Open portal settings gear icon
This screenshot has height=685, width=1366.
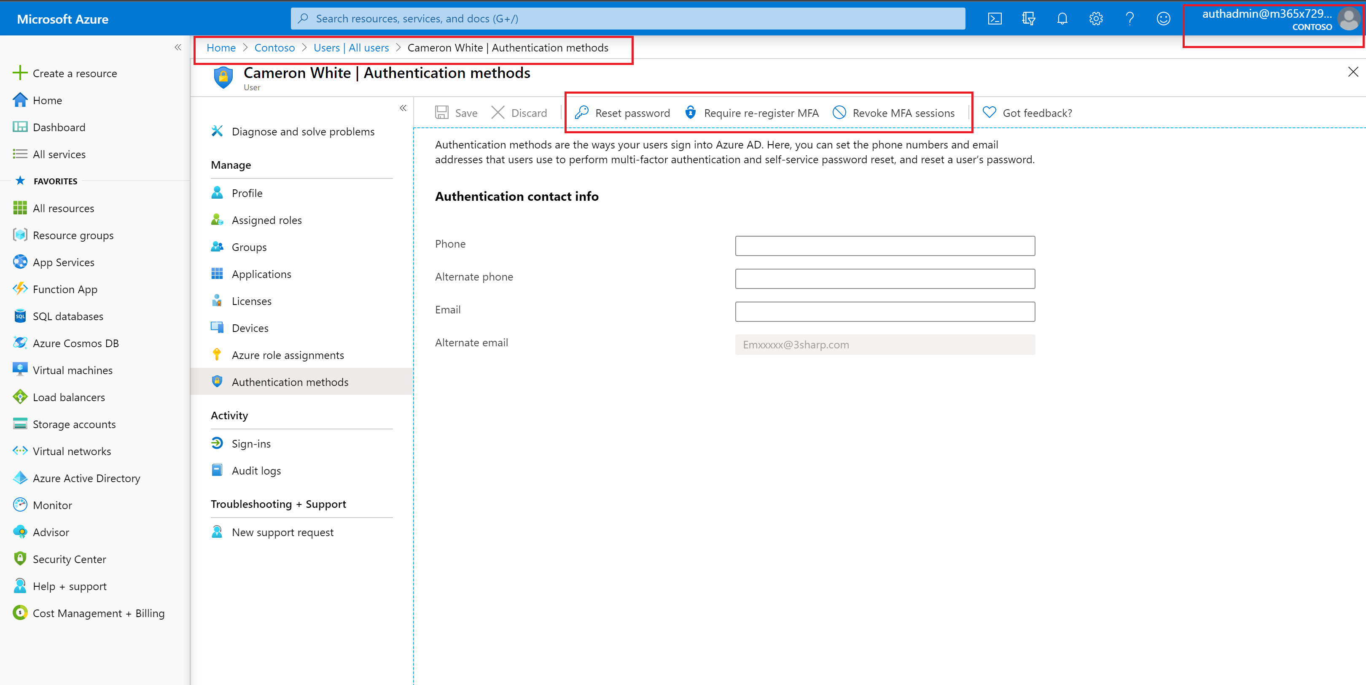tap(1096, 19)
